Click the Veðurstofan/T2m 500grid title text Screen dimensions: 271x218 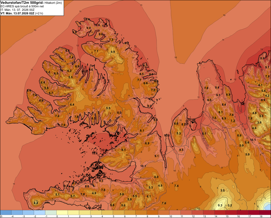click(x=22, y=3)
